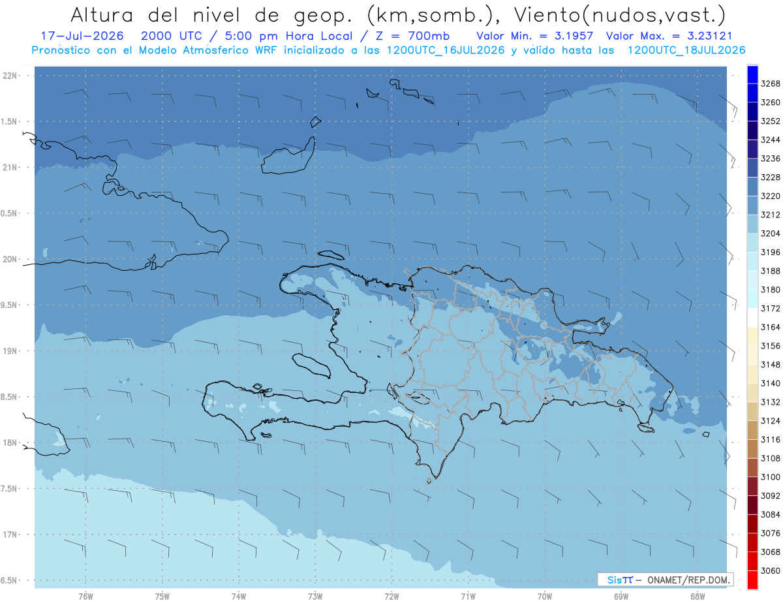Viewport: 783px width, 605px height.
Task: Click the '73W' longitude label
Action: click(315, 596)
